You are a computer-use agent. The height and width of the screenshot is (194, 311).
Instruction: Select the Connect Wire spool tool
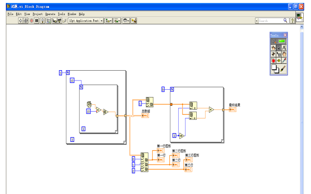pyautogui.click(x=273, y=54)
